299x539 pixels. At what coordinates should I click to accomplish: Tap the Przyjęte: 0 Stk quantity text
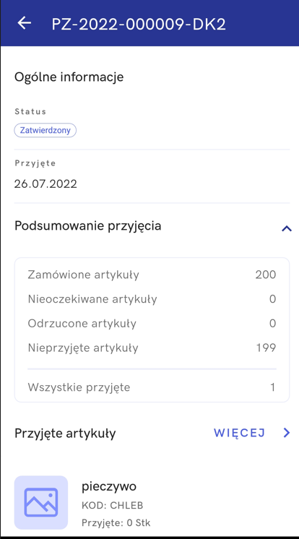(116, 523)
